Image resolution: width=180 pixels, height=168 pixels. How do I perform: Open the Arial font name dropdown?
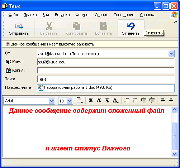52,101
